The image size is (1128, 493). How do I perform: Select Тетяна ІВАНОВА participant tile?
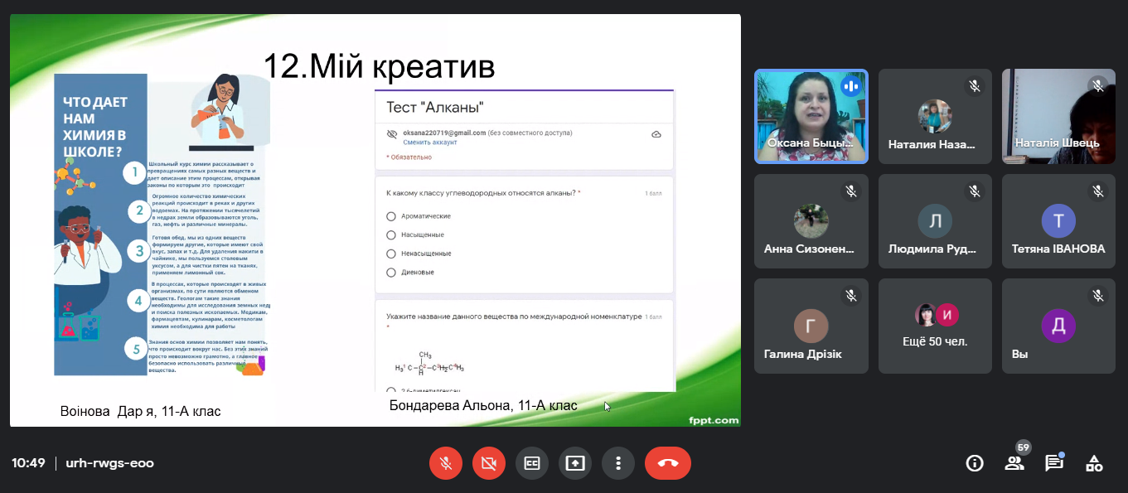[x=1058, y=221]
